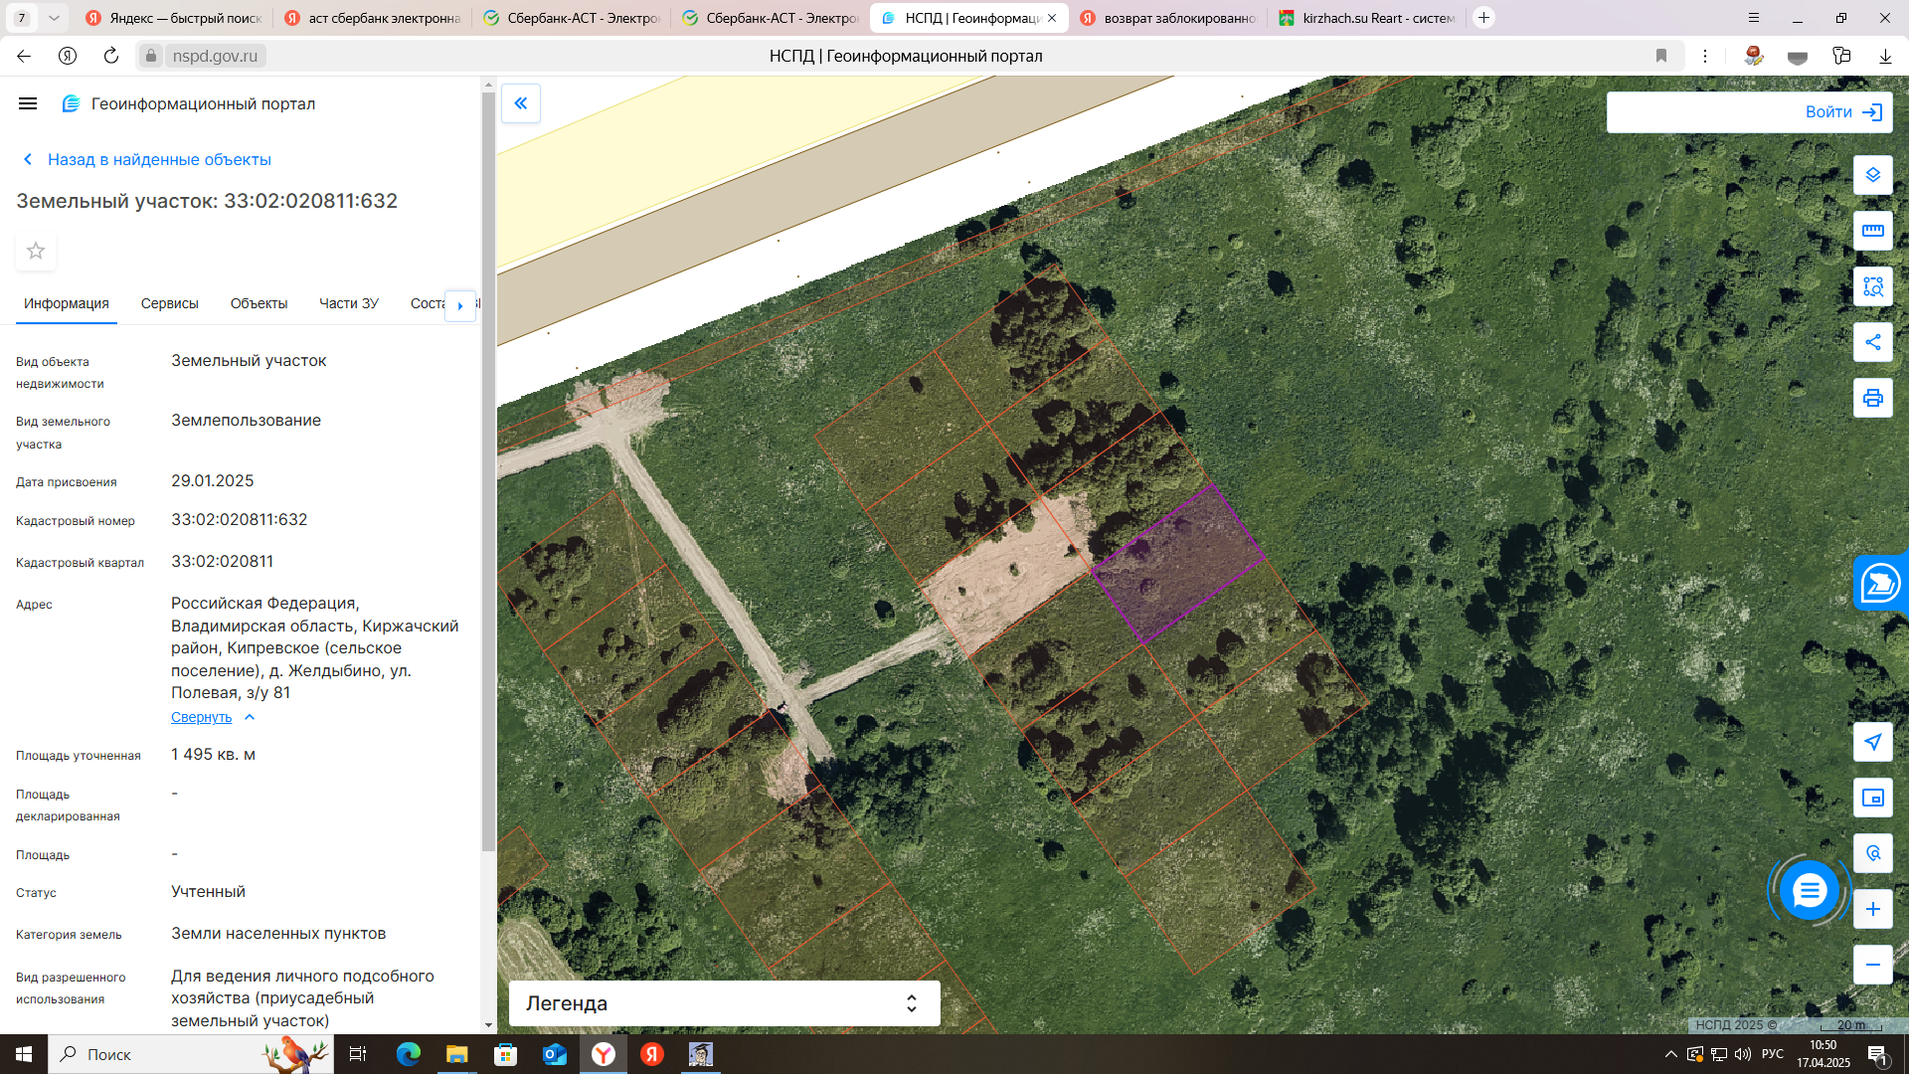This screenshot has width=1909, height=1074.
Task: Collapse address with Свернуть link
Action: [202, 717]
